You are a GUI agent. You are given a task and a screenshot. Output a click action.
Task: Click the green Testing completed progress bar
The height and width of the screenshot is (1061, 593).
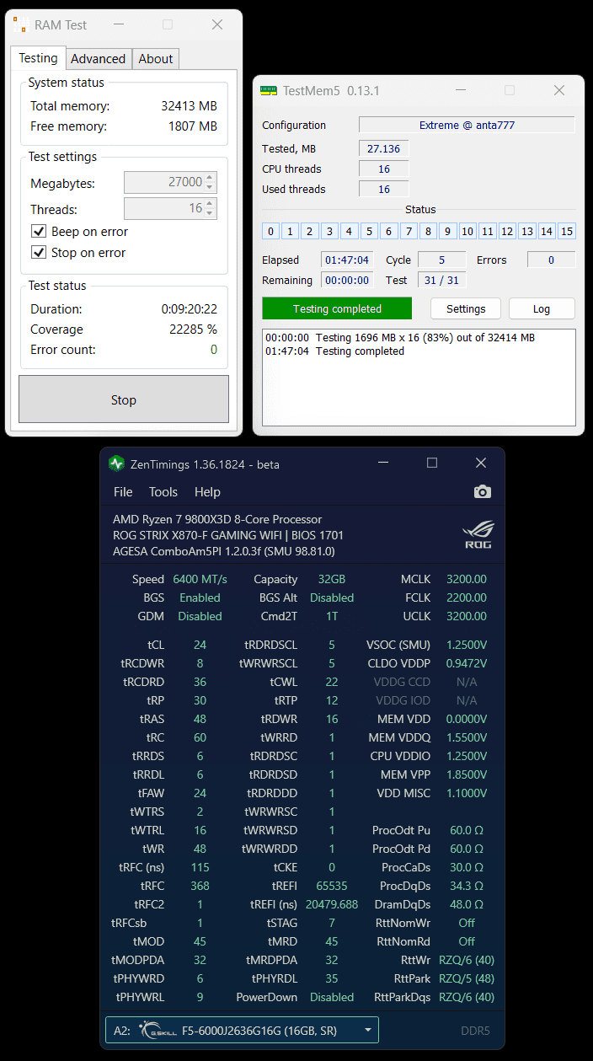(x=337, y=308)
